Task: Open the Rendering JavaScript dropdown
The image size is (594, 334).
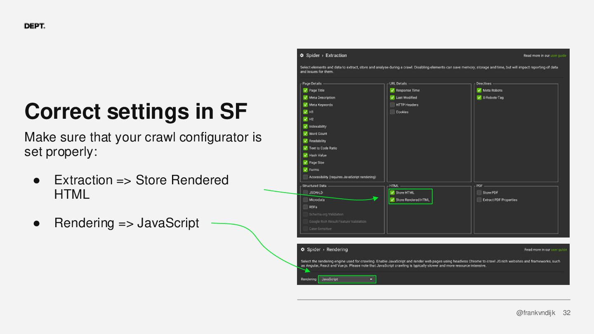Action: [347, 279]
